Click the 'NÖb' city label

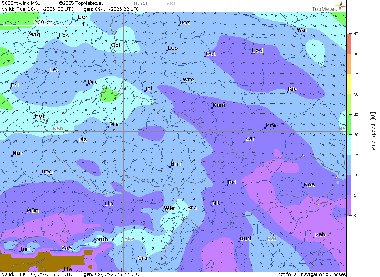point(102,240)
